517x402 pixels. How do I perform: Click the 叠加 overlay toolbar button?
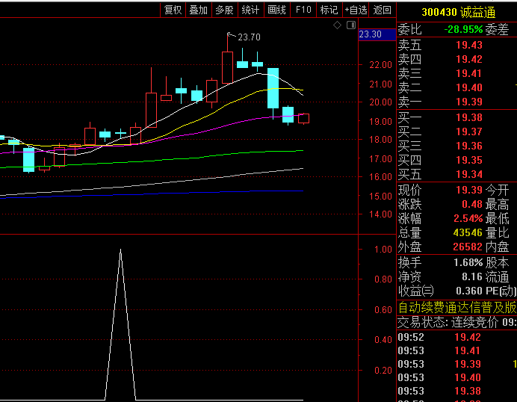tap(198, 10)
